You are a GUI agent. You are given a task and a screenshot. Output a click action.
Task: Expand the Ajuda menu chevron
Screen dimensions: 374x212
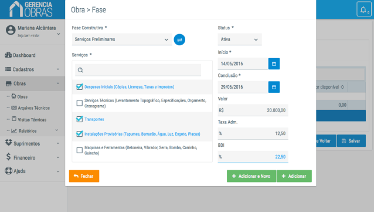click(58, 171)
